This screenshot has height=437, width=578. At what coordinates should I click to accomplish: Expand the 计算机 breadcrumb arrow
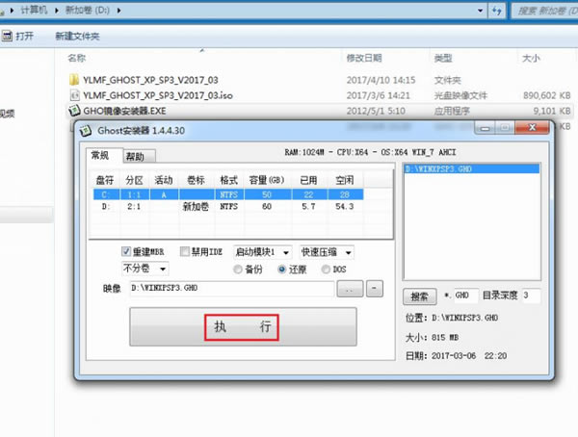(57, 11)
